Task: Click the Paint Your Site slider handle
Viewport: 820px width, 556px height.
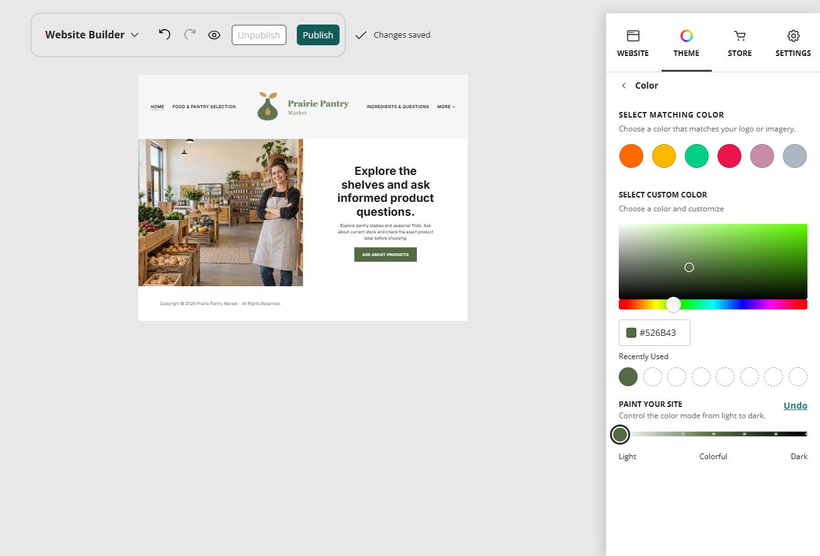Action: click(620, 434)
